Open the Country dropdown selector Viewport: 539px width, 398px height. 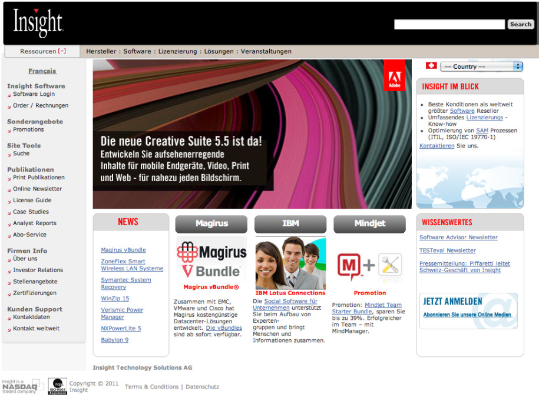click(481, 66)
